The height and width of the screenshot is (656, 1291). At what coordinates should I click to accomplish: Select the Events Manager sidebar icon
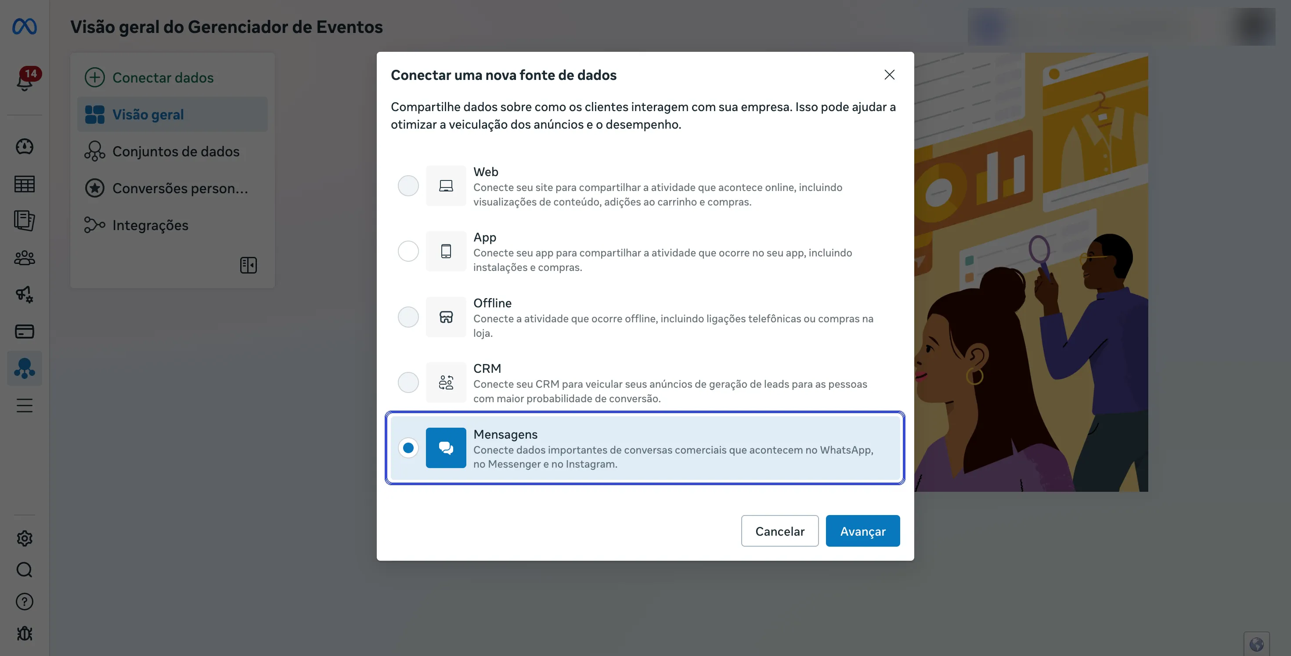(25, 368)
